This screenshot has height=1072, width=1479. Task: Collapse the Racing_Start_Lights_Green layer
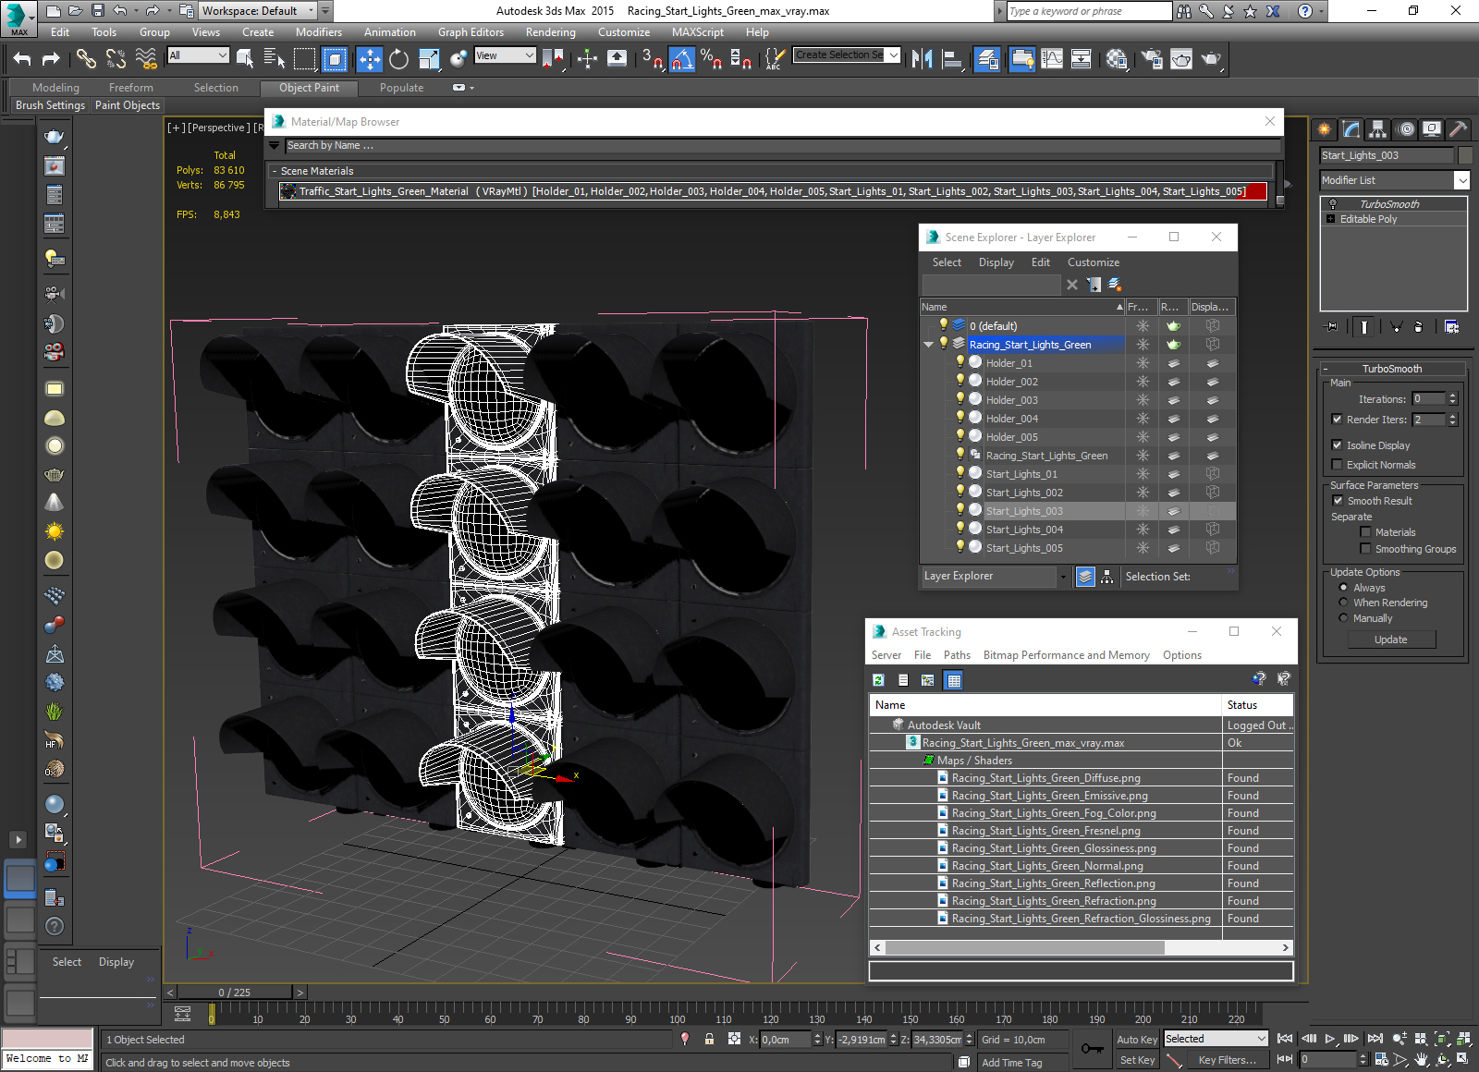pyautogui.click(x=929, y=345)
